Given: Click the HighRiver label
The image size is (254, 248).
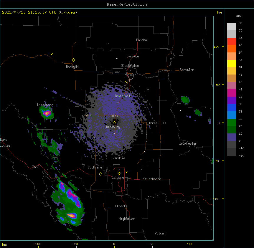Looking at the screenshot, I should pyautogui.click(x=127, y=219).
